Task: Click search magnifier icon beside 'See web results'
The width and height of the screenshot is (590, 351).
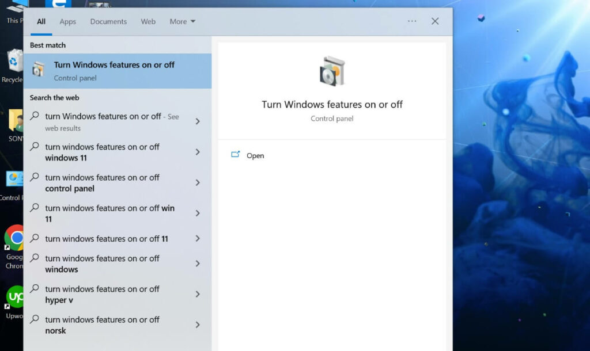Action: click(x=35, y=116)
